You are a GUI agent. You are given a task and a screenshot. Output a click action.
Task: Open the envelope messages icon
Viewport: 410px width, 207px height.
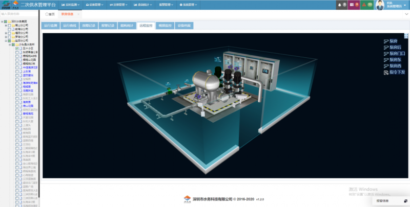pyautogui.click(x=352, y=5)
